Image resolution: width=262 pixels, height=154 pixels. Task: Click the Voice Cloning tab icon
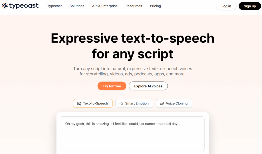pos(162,103)
